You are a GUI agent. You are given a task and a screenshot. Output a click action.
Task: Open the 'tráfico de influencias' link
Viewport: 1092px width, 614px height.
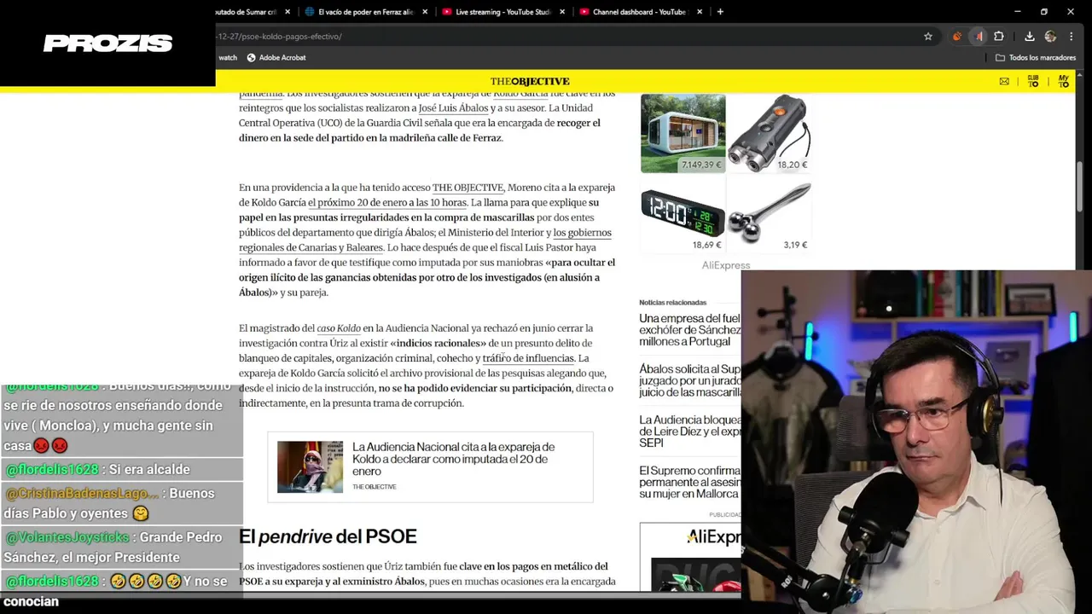[x=528, y=358]
